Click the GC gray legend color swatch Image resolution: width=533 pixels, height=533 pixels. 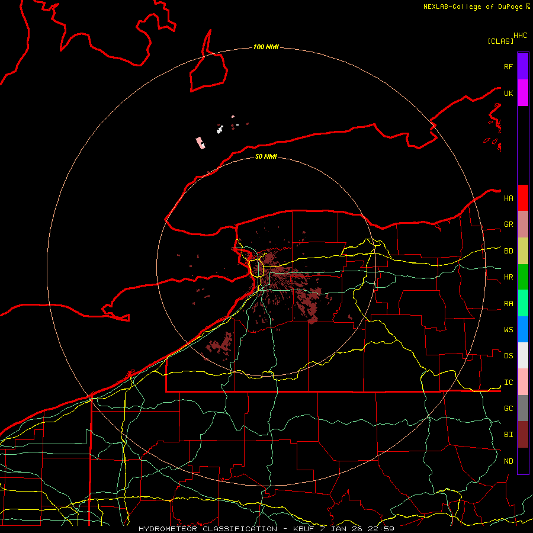[523, 408]
